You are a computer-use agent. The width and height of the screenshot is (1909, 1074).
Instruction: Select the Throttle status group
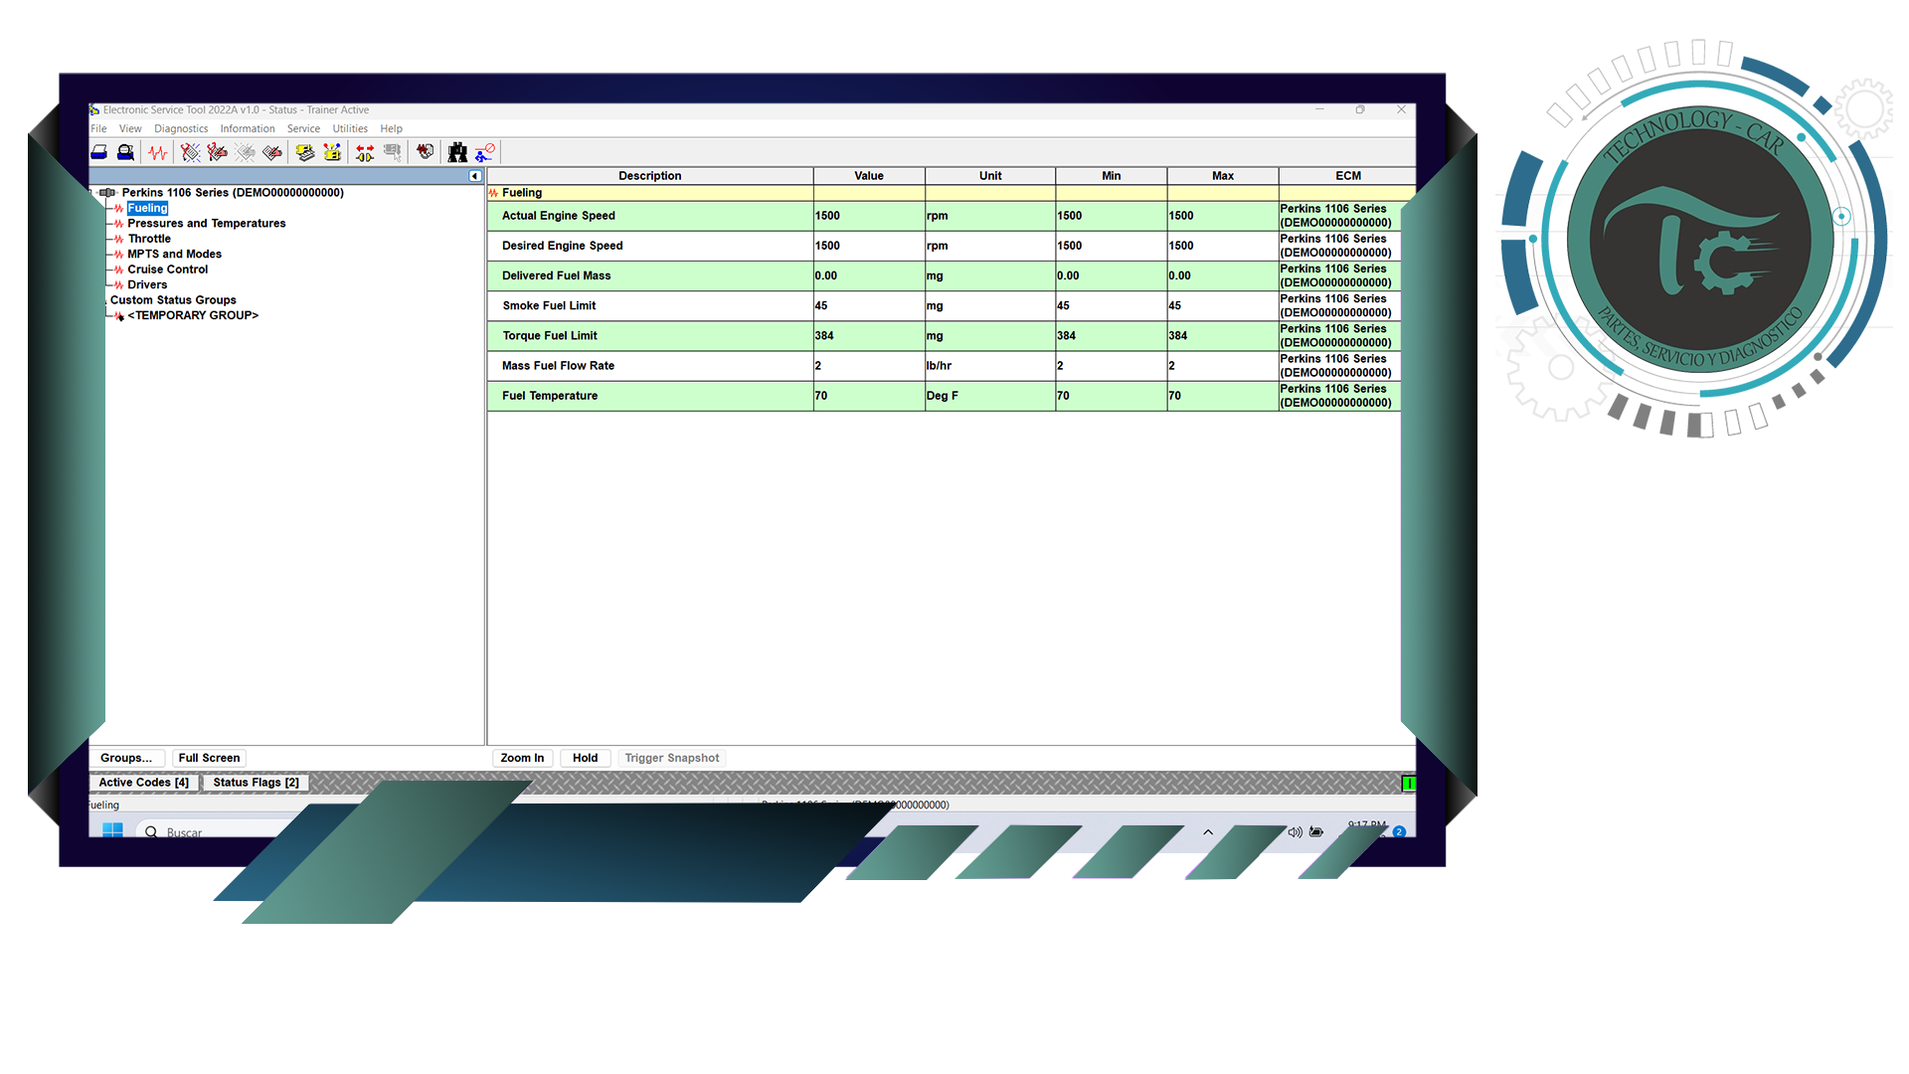pos(149,239)
